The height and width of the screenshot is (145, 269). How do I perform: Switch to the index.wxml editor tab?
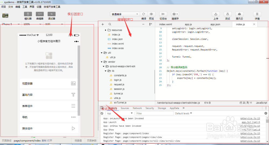[165, 24]
